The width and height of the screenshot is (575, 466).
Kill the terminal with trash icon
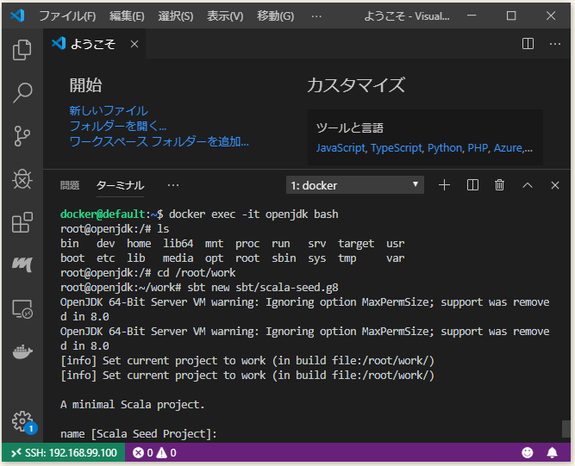pos(499,185)
